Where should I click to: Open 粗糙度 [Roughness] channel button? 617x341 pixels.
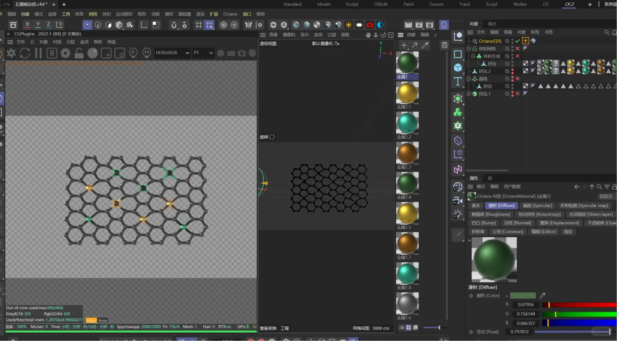tap(490, 214)
